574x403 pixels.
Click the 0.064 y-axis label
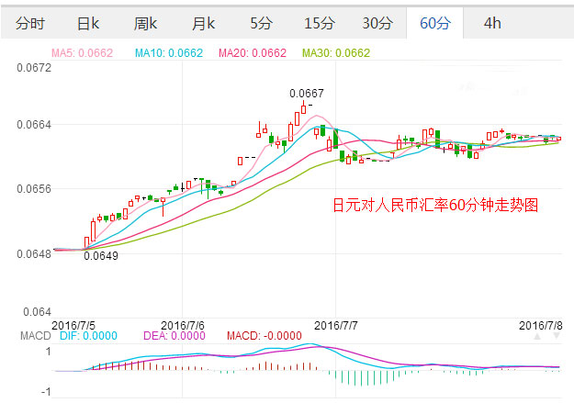click(37, 312)
